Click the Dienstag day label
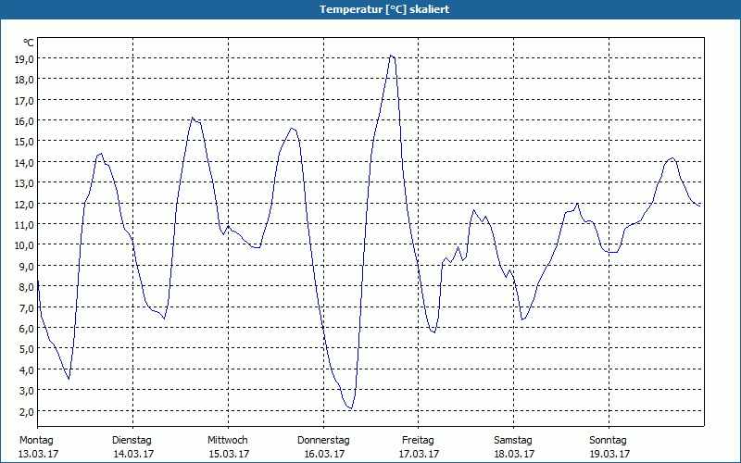Image resolution: width=741 pixels, height=463 pixels. pos(132,441)
